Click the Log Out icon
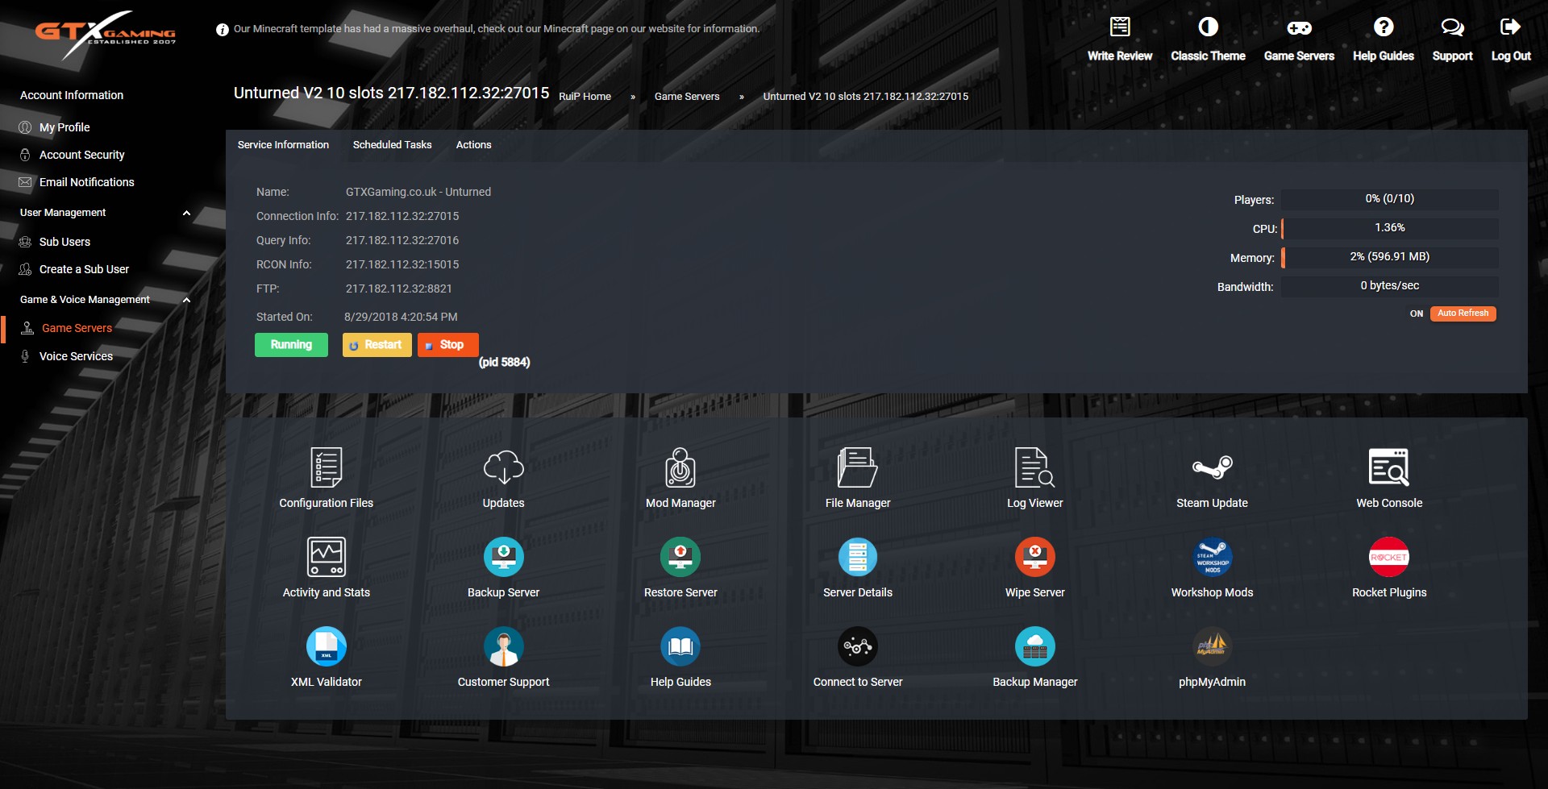 (1510, 27)
